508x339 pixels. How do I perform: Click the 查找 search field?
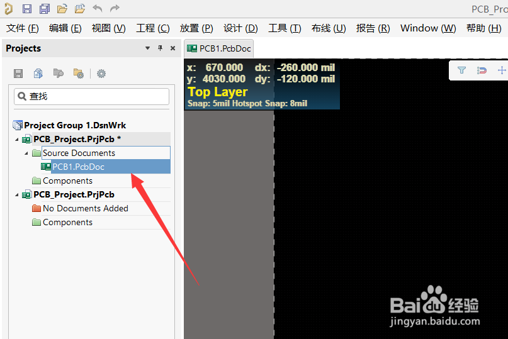(92, 96)
